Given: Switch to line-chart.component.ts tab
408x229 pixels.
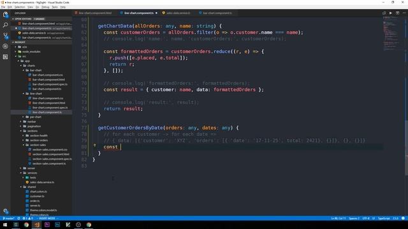Looking at the screenshot, I should coord(139,13).
